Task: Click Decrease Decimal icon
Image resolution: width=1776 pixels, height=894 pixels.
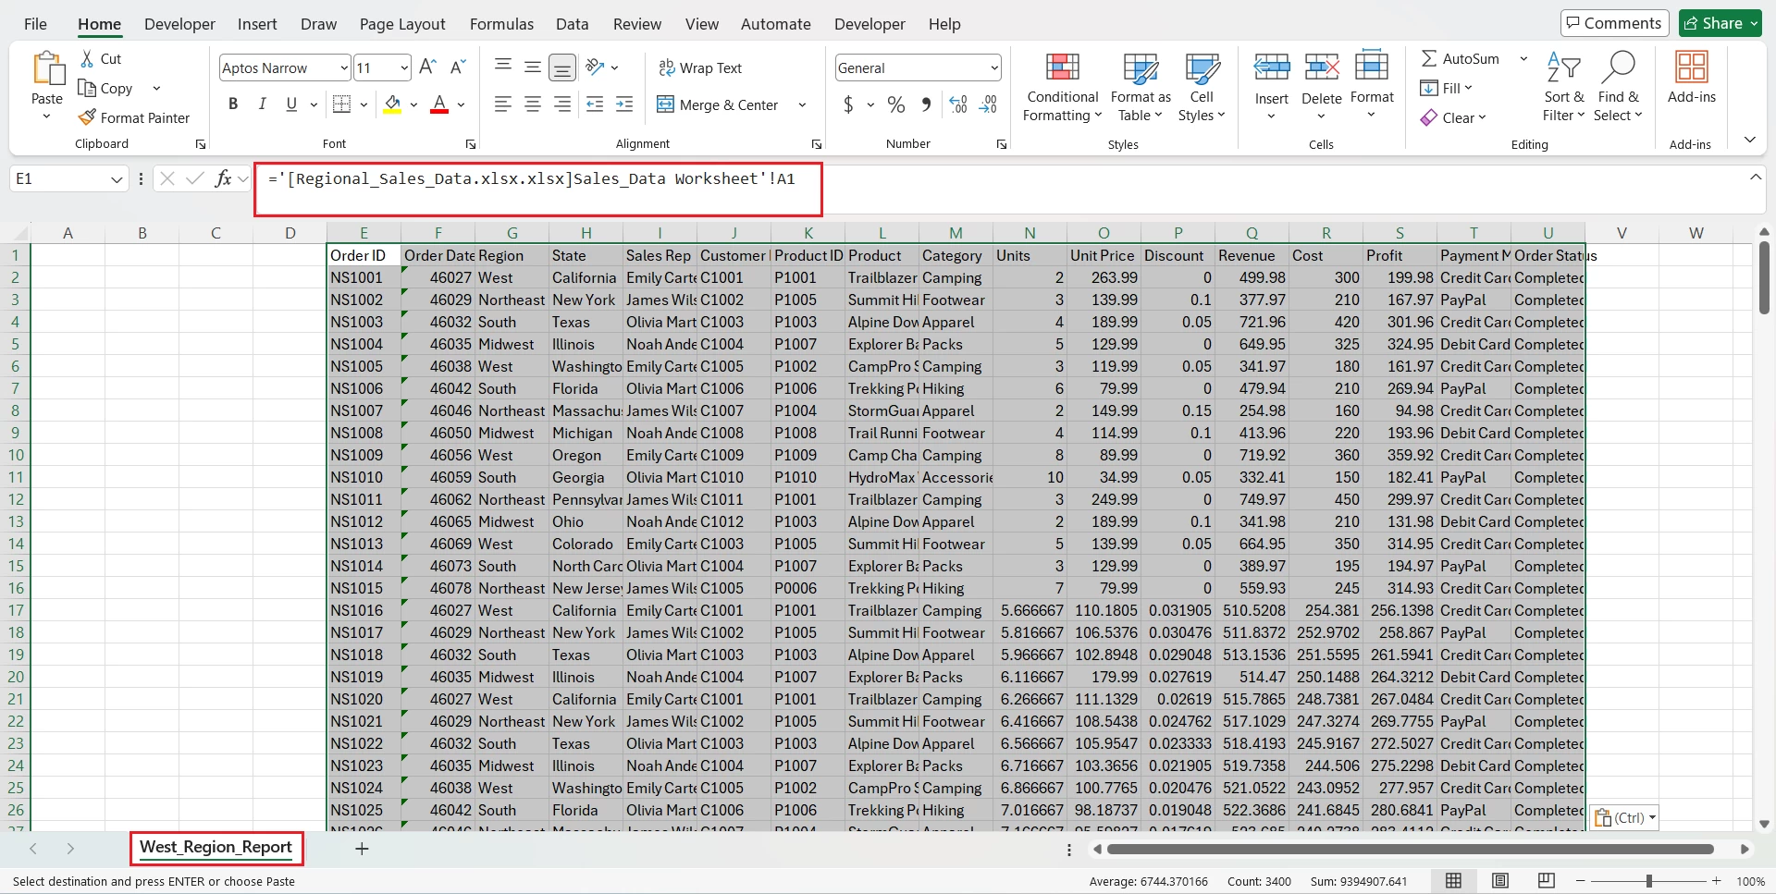Action: click(x=989, y=104)
